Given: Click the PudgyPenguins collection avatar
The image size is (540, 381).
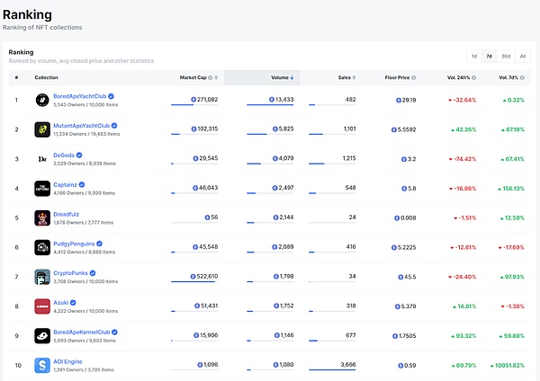Looking at the screenshot, I should click(42, 247).
